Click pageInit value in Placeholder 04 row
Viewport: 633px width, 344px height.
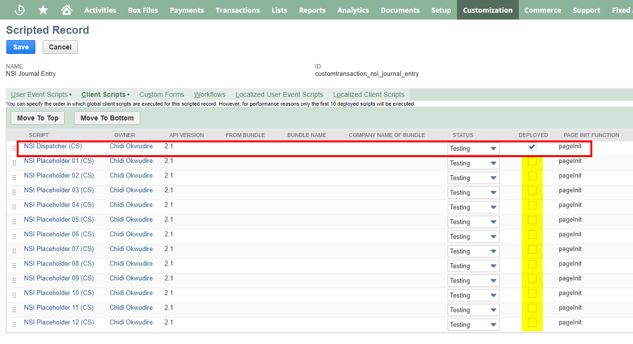coord(570,205)
